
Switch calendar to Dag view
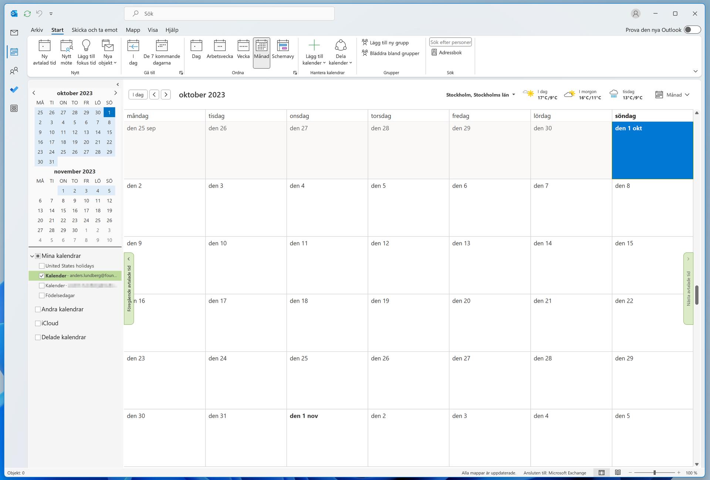coord(196,52)
